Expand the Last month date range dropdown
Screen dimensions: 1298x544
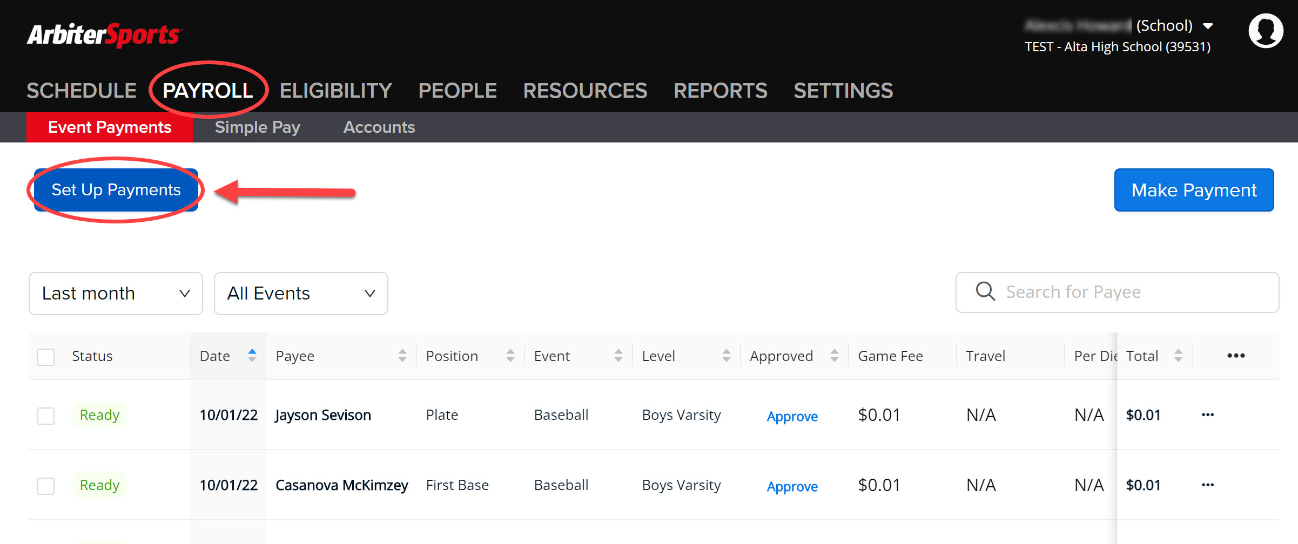pyautogui.click(x=116, y=294)
